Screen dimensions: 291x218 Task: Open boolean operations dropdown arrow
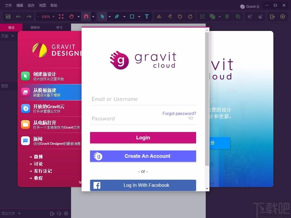click(220, 17)
